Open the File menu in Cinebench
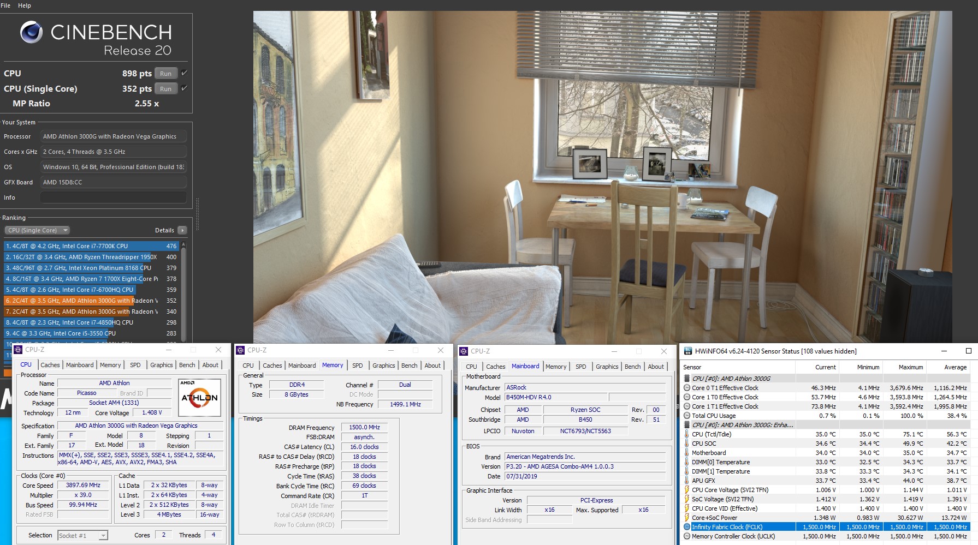 [x=5, y=5]
